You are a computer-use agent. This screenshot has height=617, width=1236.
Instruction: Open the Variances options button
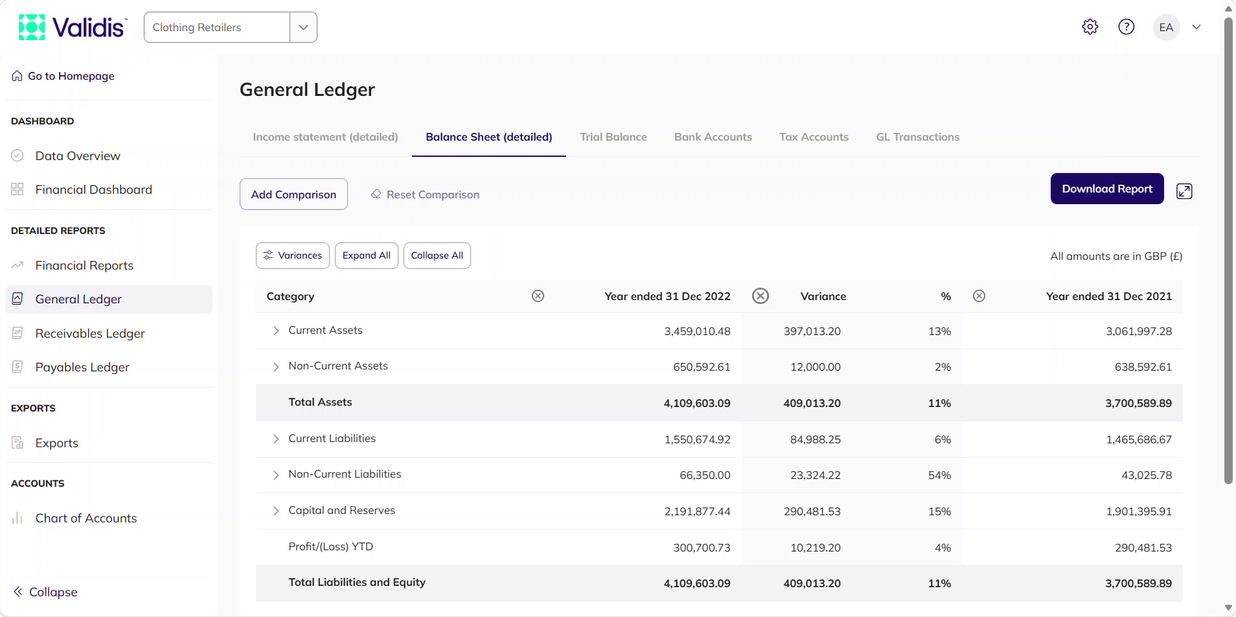tap(293, 255)
